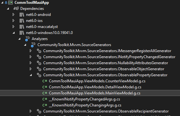Click the C# file icon of MainViewModel.g.cs
Image resolution: width=180 pixels, height=116 pixels.
(x=45, y=93)
